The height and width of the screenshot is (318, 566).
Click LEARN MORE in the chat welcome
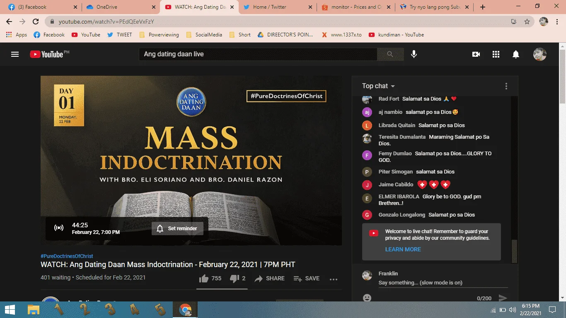click(x=403, y=249)
